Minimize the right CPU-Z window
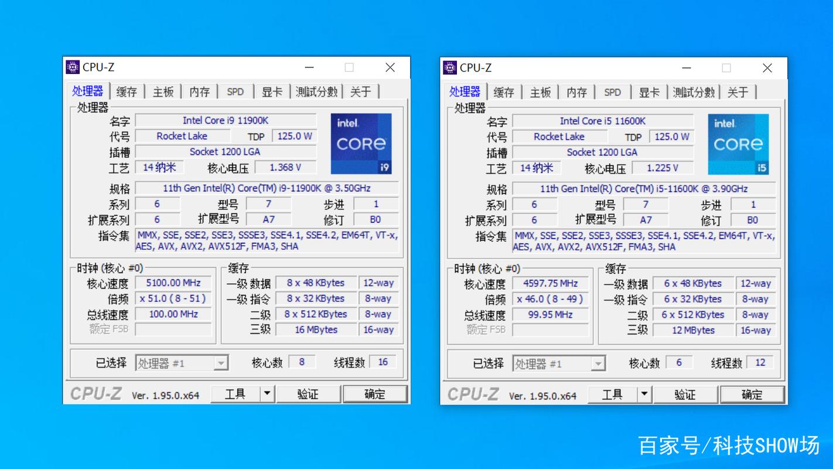The height and width of the screenshot is (469, 833). point(687,68)
